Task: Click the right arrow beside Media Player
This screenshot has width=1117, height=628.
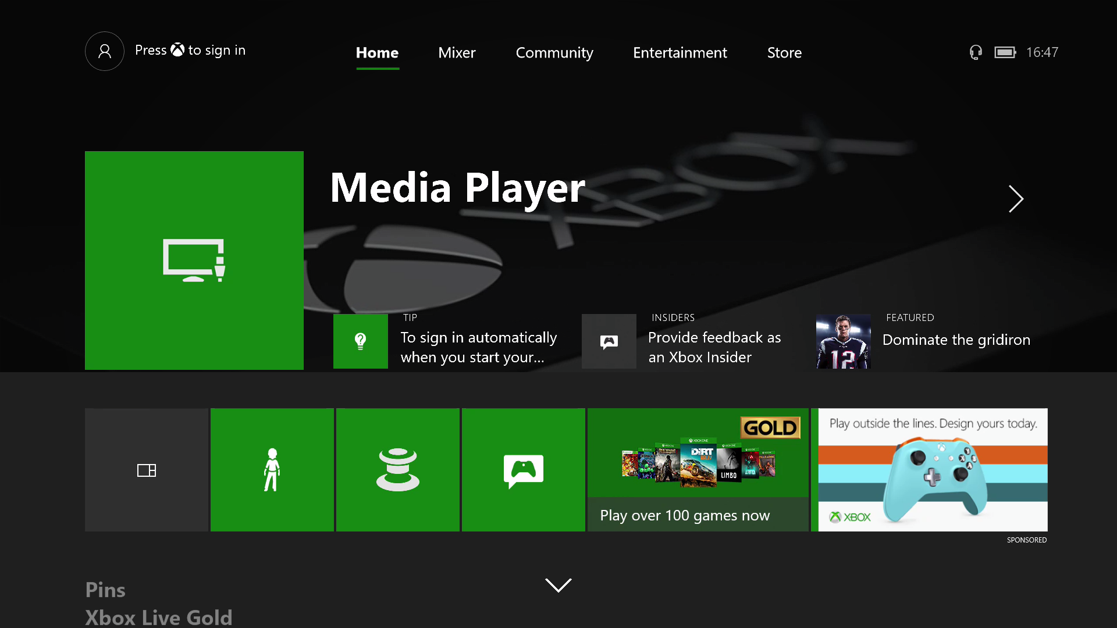Action: coord(1015,199)
